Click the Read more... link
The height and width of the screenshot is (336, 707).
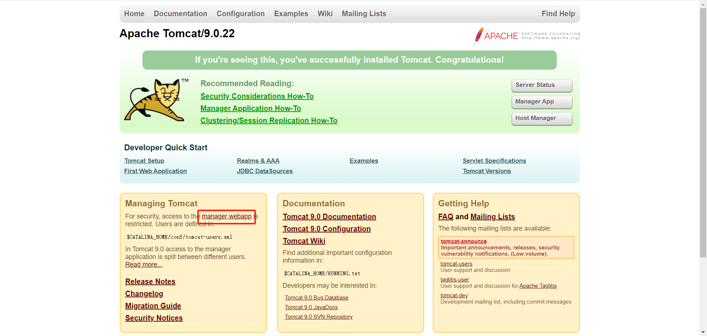tap(144, 265)
